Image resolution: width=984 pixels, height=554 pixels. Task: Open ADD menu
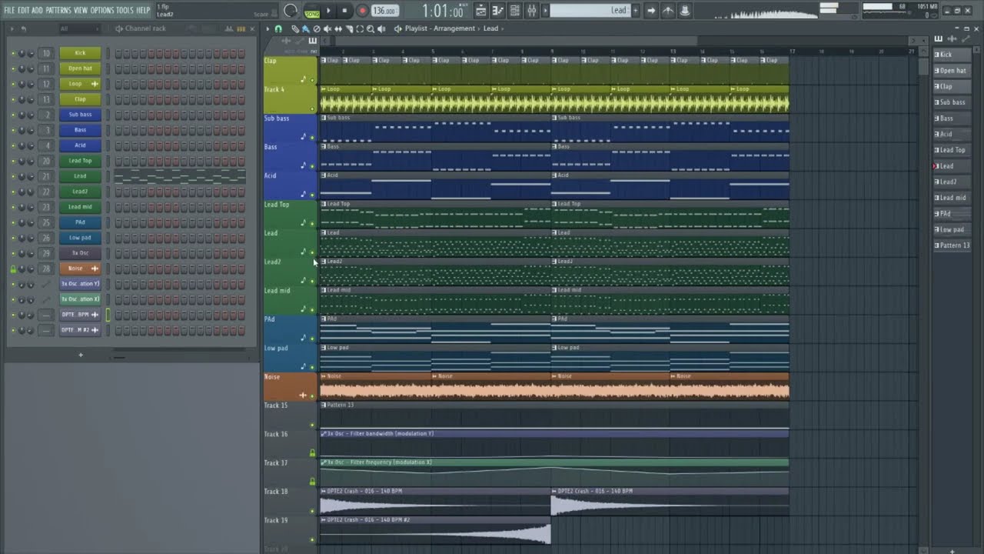click(x=37, y=10)
